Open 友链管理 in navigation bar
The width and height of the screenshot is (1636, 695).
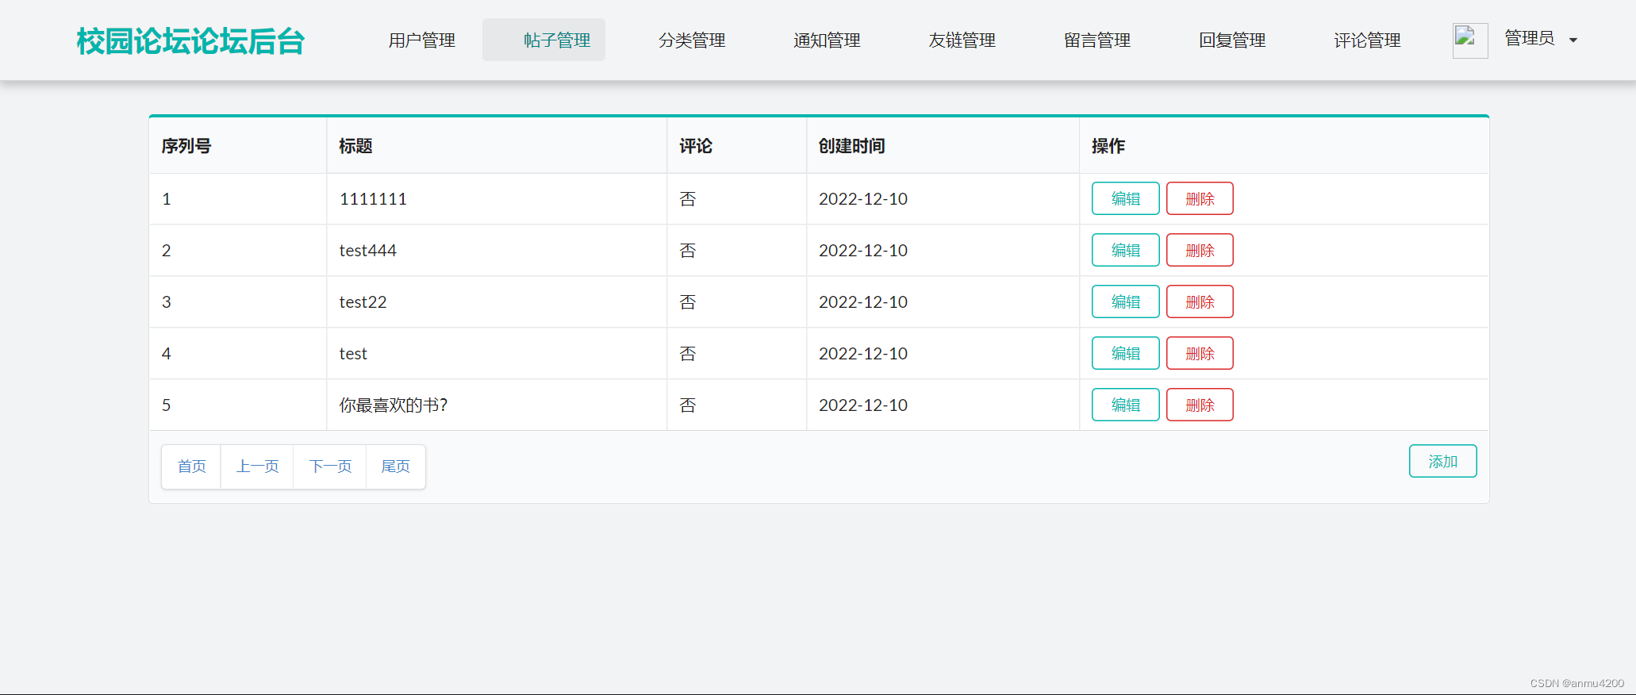click(962, 40)
